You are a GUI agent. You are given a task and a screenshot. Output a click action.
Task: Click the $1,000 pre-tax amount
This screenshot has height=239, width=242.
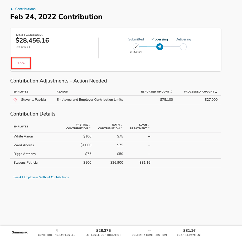click(x=86, y=145)
